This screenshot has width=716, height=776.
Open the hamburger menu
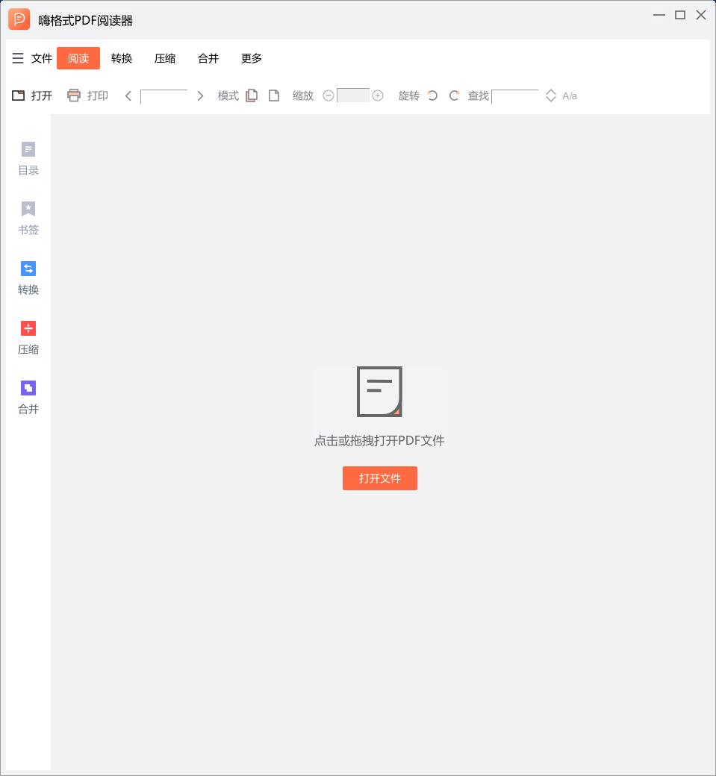17,58
